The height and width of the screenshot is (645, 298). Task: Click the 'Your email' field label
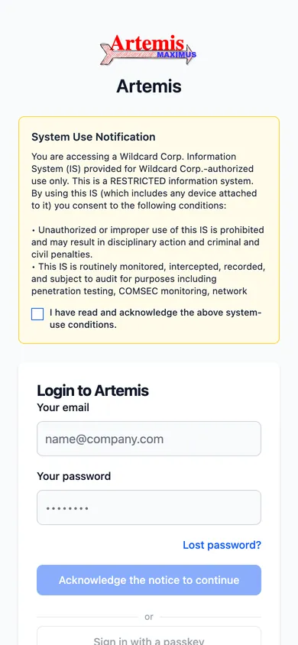(x=63, y=407)
